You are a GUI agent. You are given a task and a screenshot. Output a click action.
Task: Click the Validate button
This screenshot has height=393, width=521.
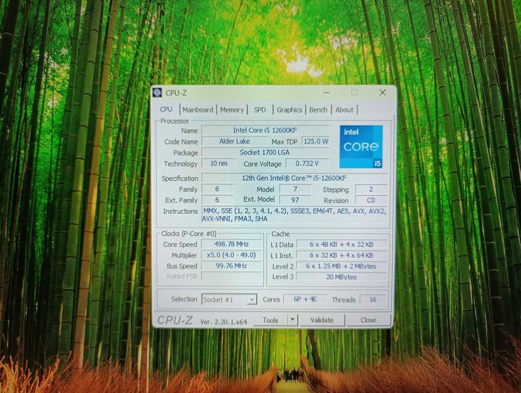322,320
